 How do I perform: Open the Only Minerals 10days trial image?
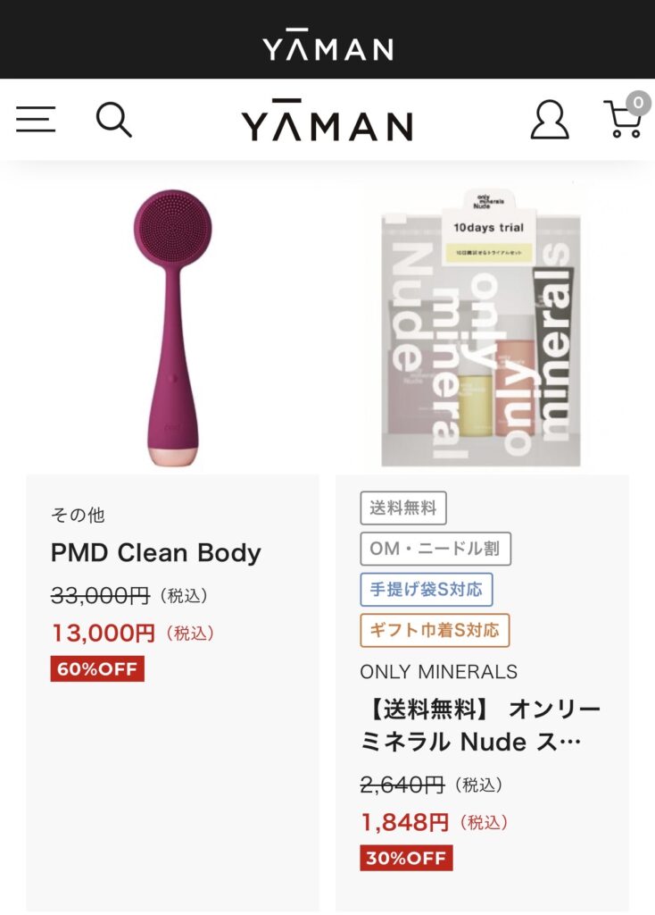pos(481,327)
